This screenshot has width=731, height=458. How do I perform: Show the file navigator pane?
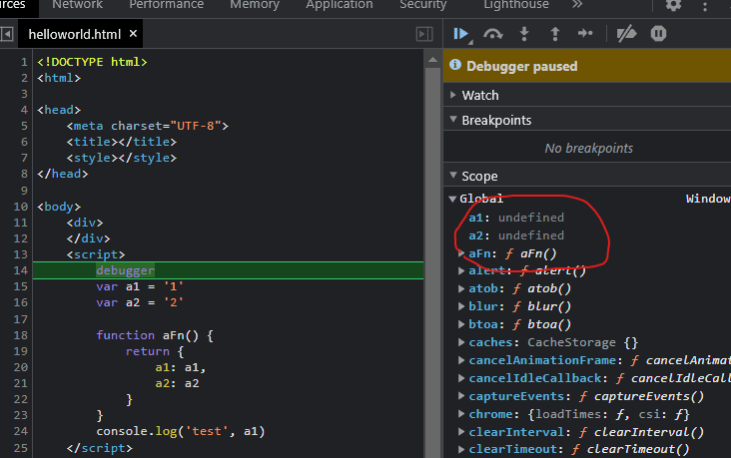pos(7,34)
